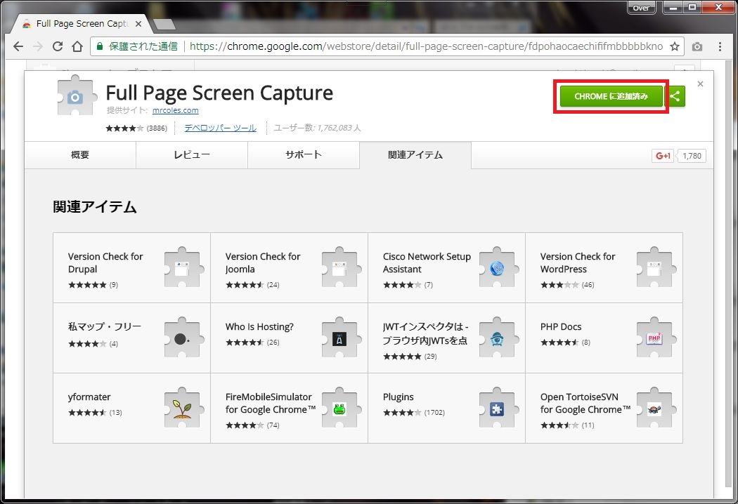Image resolution: width=738 pixels, height=504 pixels.
Task: Click the camera extension icon in toolbar
Action: (697, 46)
